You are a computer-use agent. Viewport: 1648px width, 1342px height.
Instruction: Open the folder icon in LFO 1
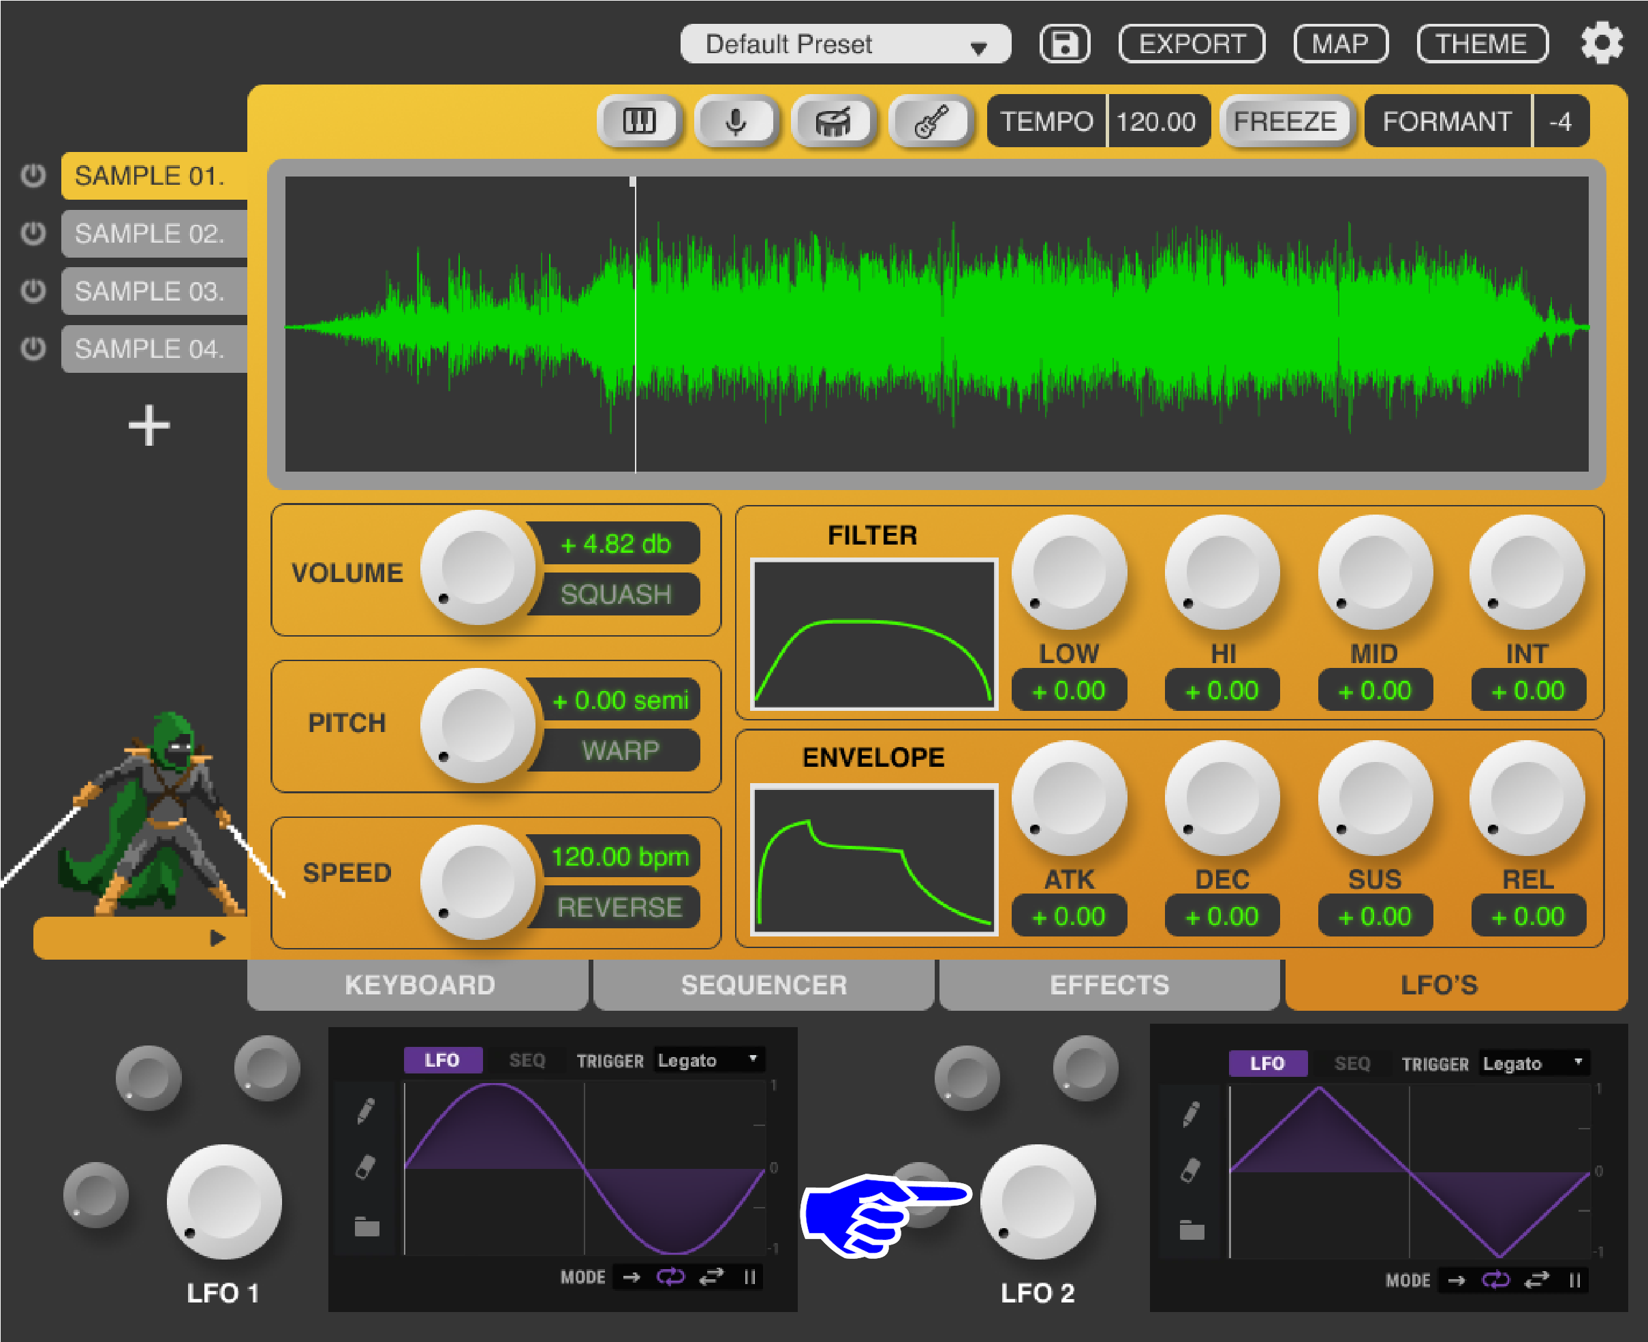(x=367, y=1226)
